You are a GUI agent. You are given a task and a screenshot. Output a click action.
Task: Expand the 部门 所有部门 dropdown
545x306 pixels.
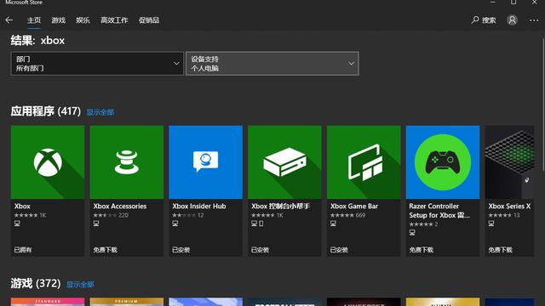pyautogui.click(x=97, y=64)
